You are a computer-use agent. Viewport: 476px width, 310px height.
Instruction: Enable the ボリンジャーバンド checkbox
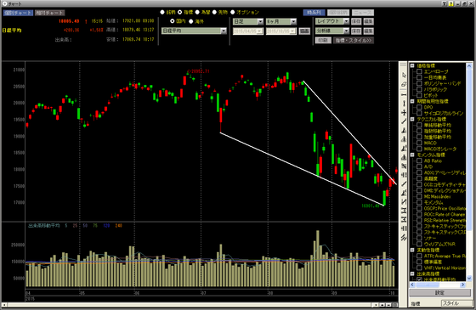tap(419, 83)
